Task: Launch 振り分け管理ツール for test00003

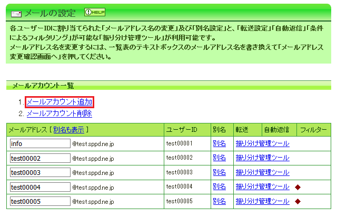Action: [262, 172]
